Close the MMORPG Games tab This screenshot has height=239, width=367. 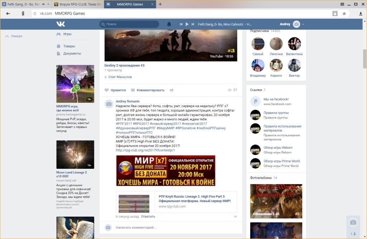point(152,4)
